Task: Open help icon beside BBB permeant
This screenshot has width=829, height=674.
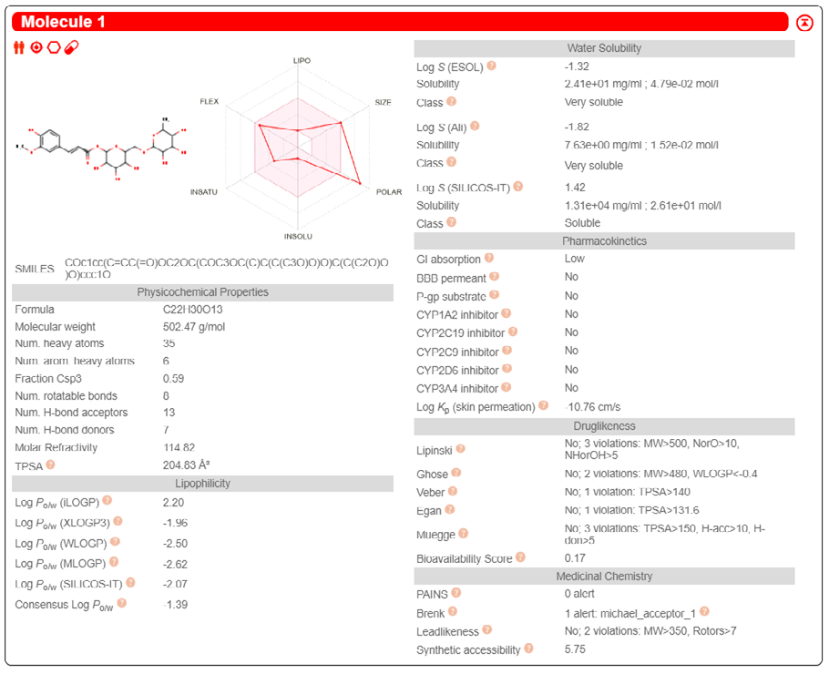Action: [x=495, y=277]
